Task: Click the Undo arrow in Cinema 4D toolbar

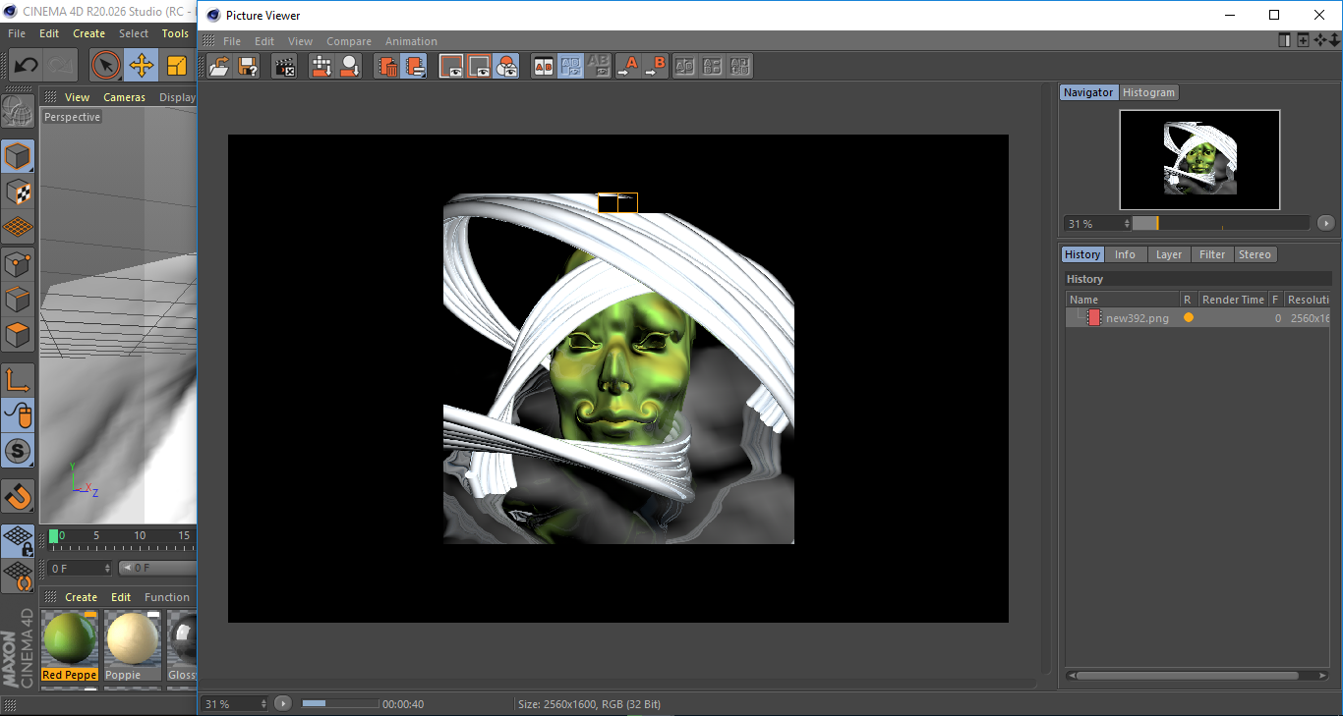Action: click(x=27, y=66)
